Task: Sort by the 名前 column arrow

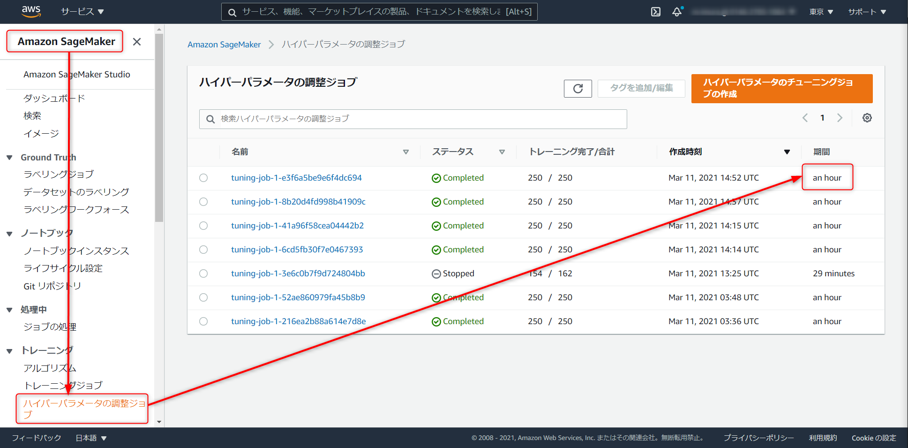Action: click(x=405, y=152)
